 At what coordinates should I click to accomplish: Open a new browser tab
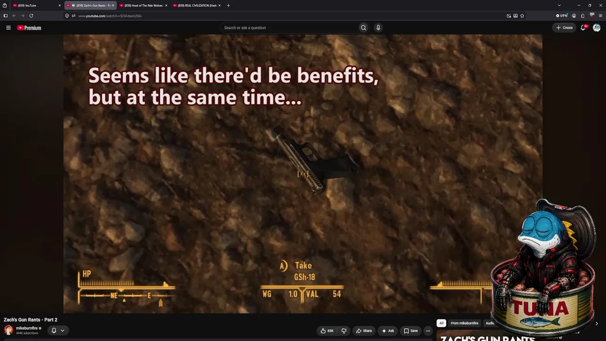[x=228, y=5]
